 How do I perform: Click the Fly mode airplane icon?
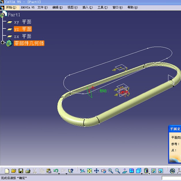[82, 171]
